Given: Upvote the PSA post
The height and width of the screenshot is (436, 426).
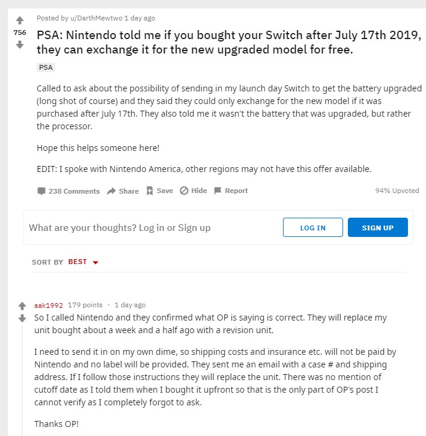Looking at the screenshot, I should [x=20, y=20].
